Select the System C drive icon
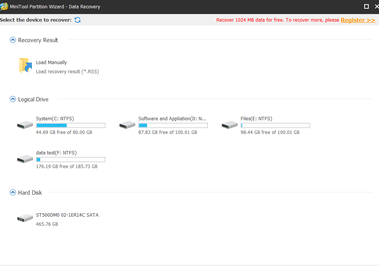 [x=25, y=125]
